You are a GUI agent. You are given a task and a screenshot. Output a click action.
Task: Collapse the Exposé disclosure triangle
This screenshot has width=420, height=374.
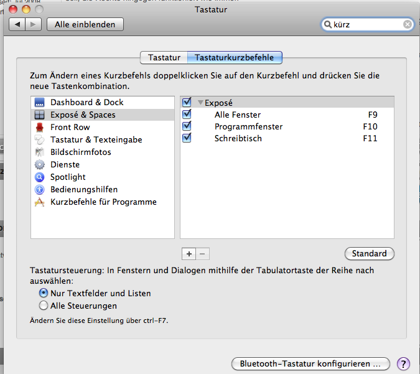(x=200, y=103)
